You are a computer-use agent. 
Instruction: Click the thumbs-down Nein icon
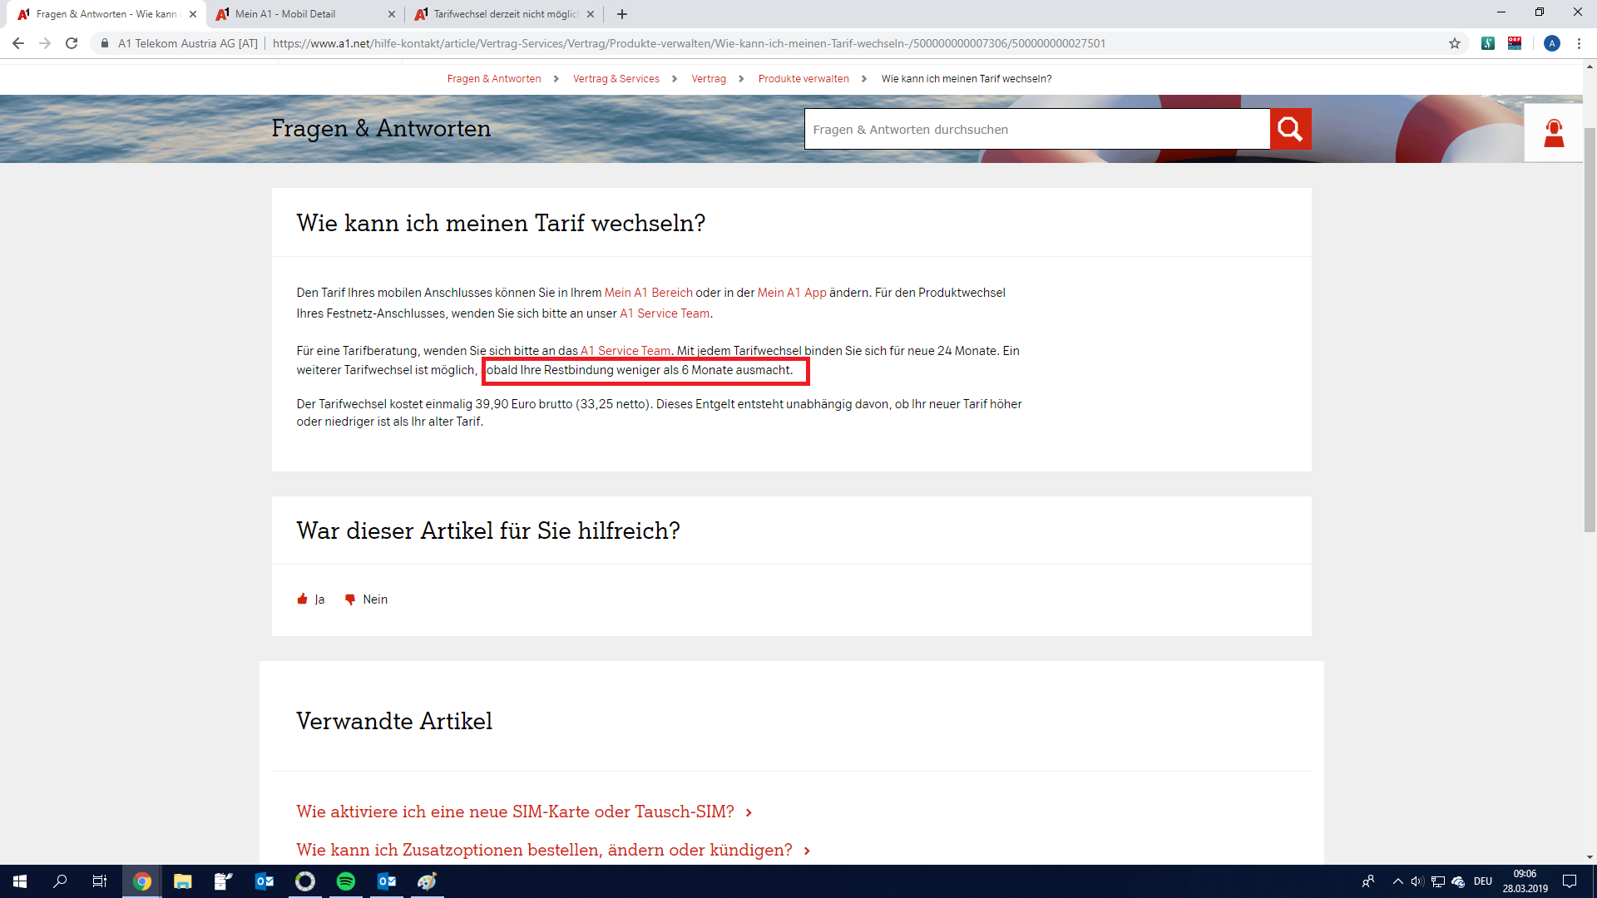pos(350,599)
